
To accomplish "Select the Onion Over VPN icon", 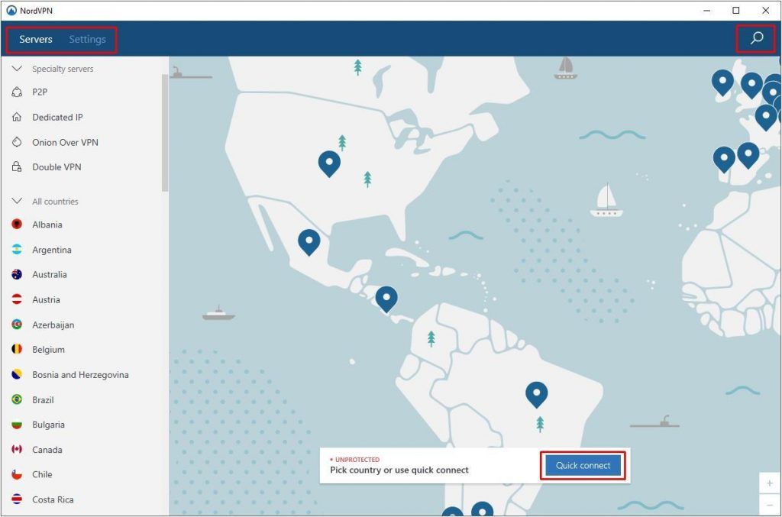I will [x=17, y=142].
